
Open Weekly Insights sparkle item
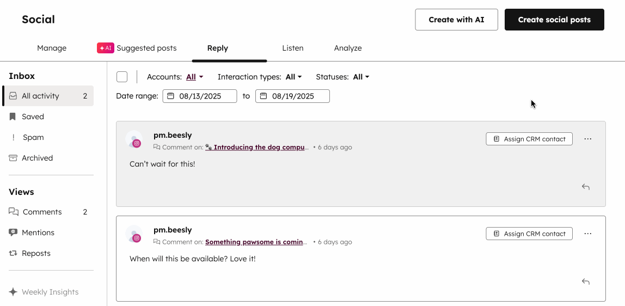[50, 292]
